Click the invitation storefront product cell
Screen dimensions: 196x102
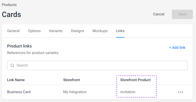click(128, 92)
